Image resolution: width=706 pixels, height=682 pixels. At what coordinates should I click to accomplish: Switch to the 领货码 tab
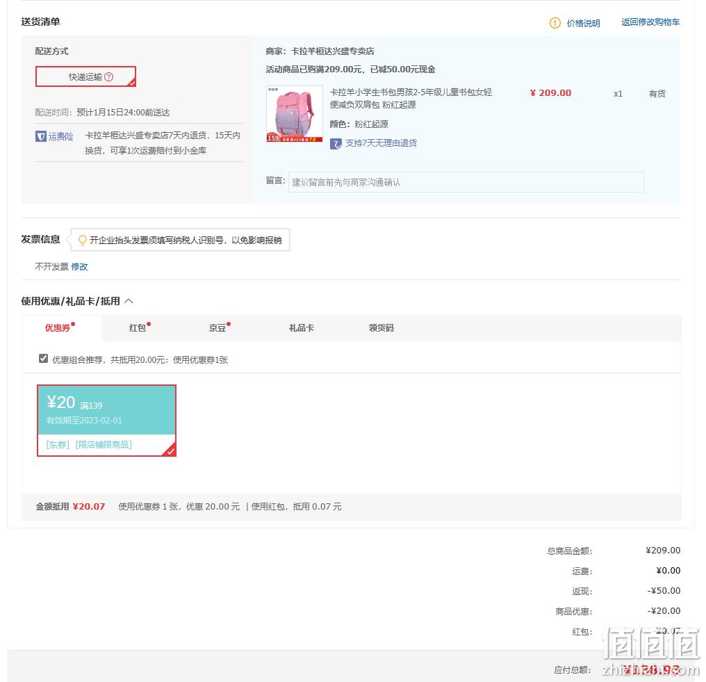[x=381, y=328]
